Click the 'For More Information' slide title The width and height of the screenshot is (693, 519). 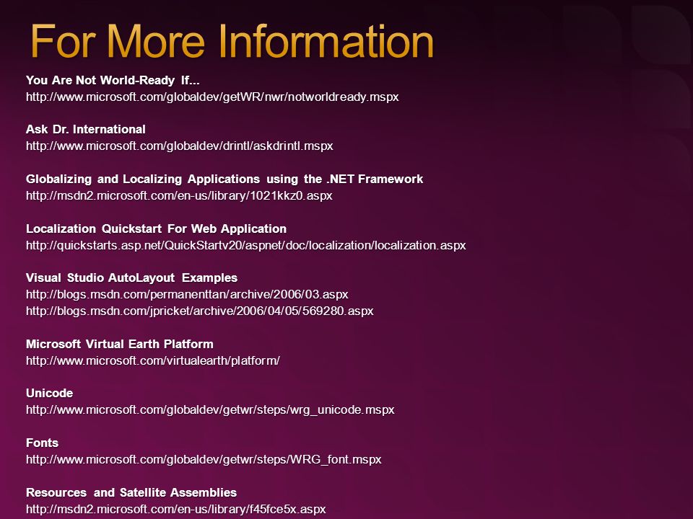(232, 41)
